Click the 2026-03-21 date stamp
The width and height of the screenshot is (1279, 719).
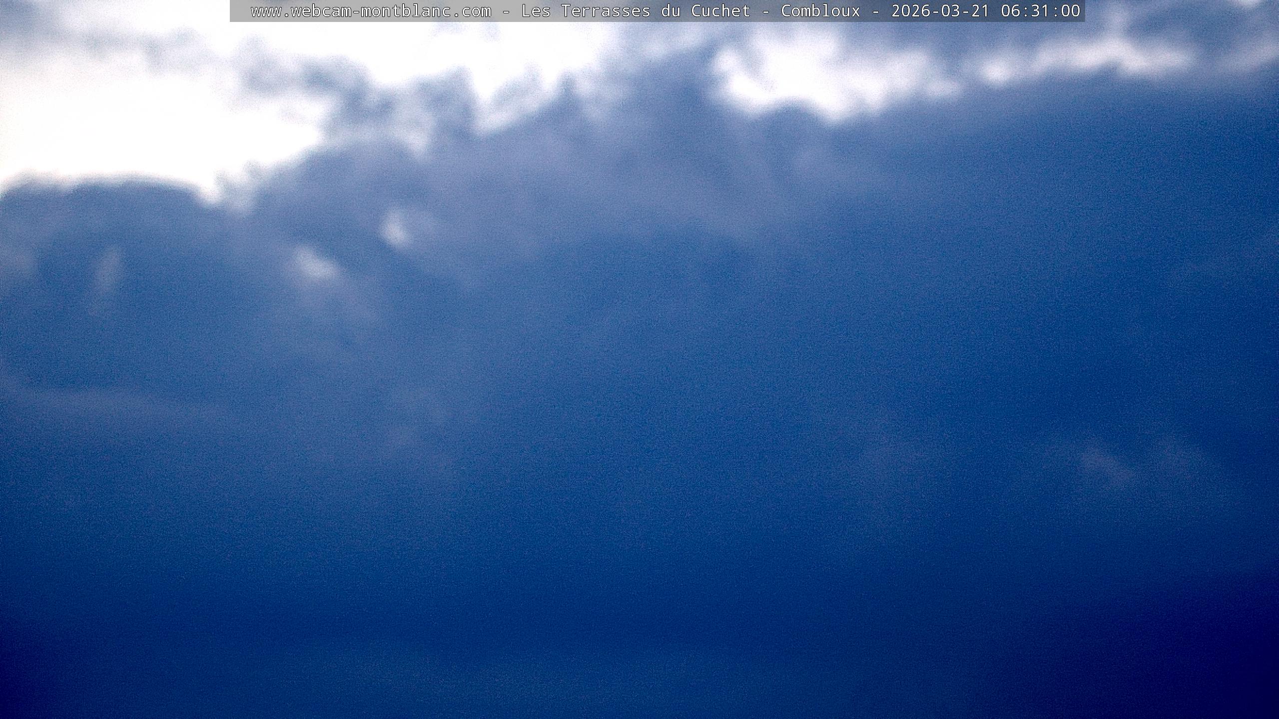tap(940, 11)
